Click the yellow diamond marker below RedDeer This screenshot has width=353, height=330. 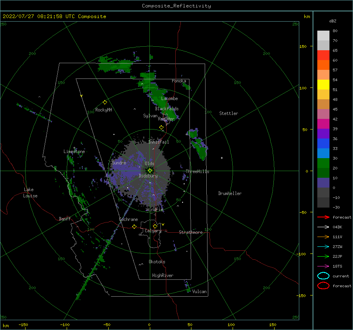pyautogui.click(x=161, y=128)
